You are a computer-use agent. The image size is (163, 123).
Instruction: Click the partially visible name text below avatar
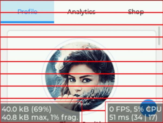81,122
